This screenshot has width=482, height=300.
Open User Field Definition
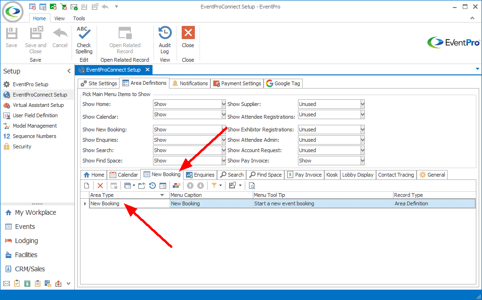click(35, 115)
